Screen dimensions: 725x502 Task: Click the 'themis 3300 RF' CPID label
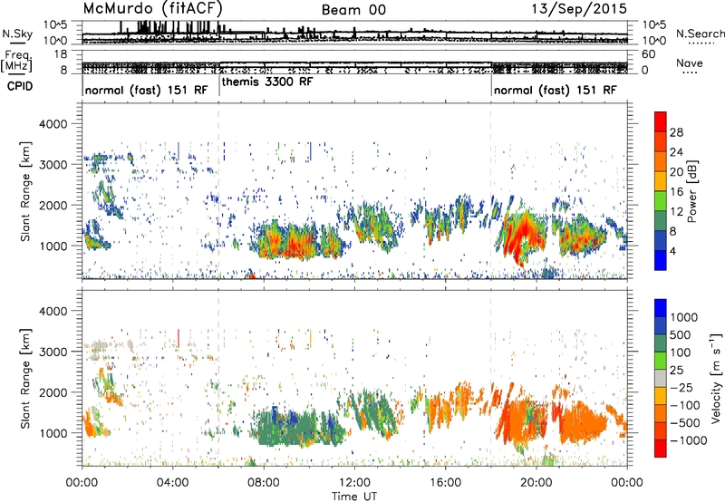(x=267, y=82)
